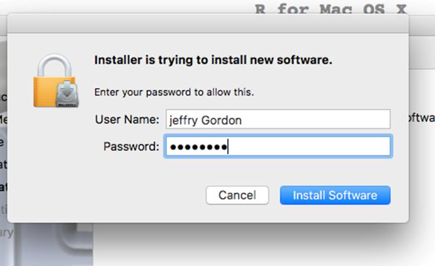
Task: Click the authentication dialog's title bar
Action: [x=208, y=24]
